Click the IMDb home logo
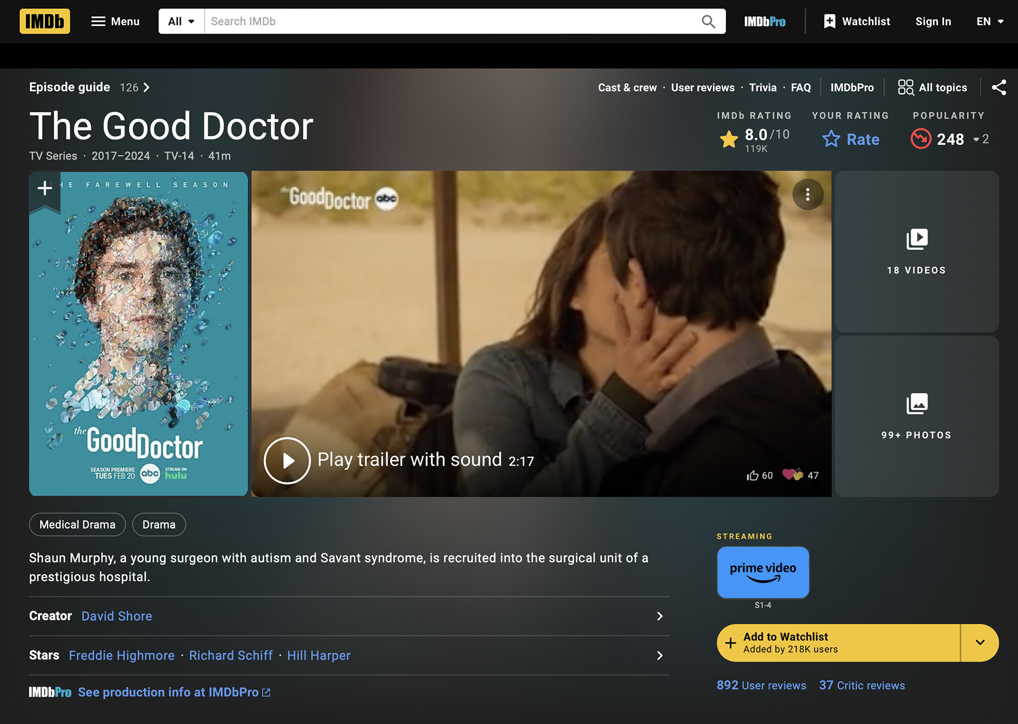This screenshot has height=724, width=1018. [45, 21]
